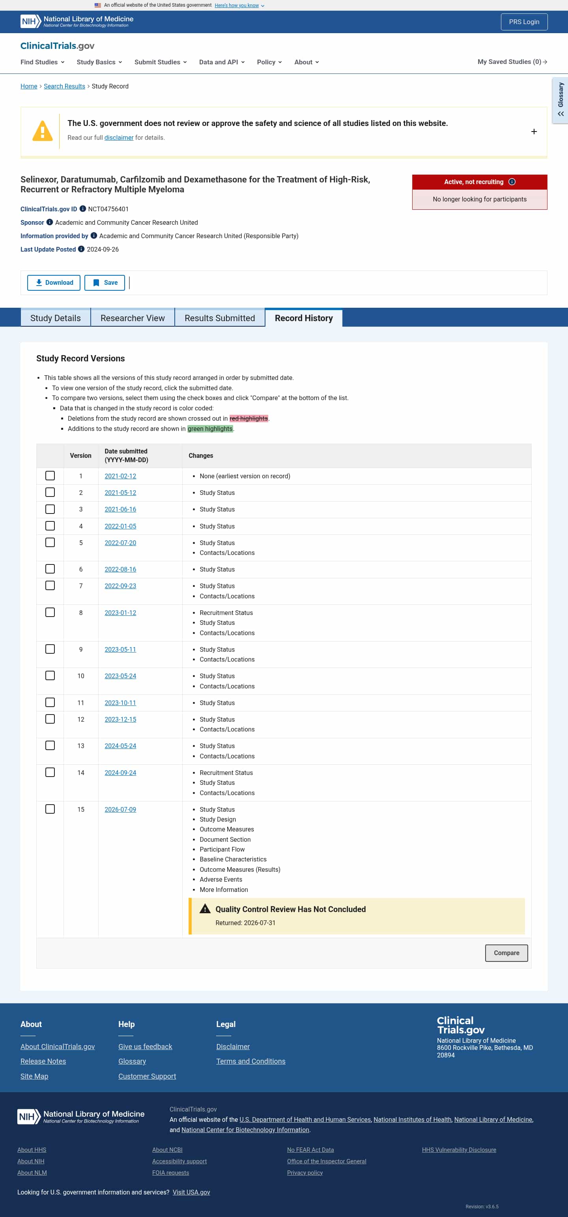The height and width of the screenshot is (1217, 568).
Task: Click the NIH National Library of Medicine header logo
Action: click(77, 21)
